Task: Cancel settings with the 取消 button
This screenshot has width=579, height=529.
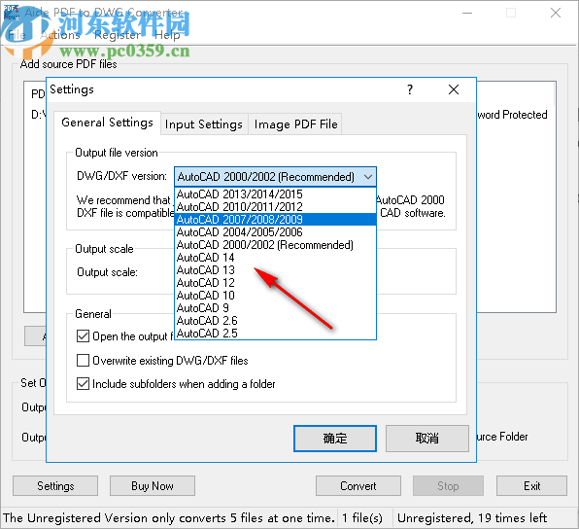Action: (427, 438)
